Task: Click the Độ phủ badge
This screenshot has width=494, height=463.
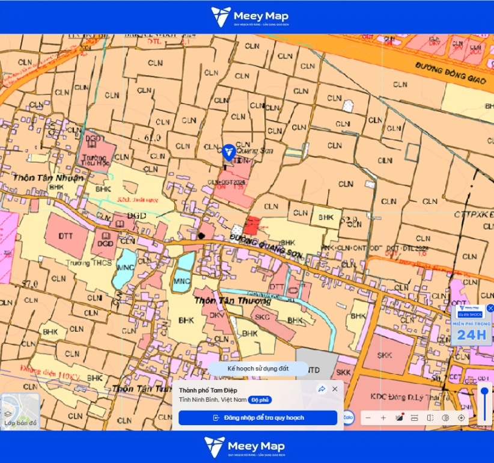Action: tap(260, 400)
